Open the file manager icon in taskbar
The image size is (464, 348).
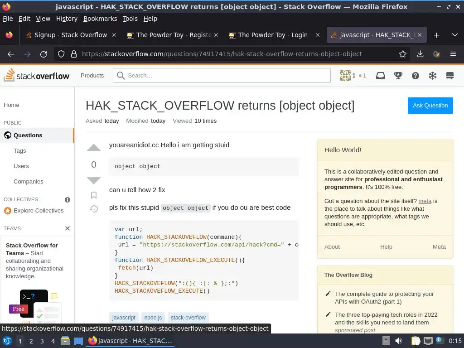[65, 341]
